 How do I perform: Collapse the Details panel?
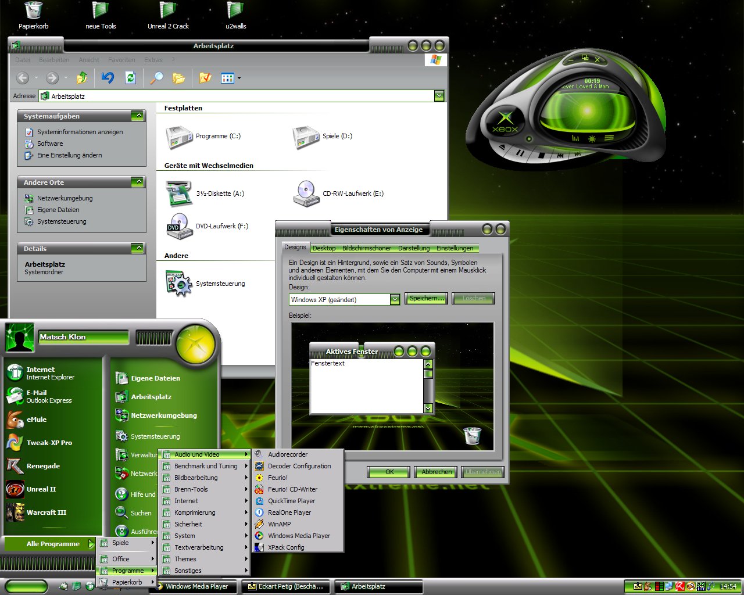coord(137,248)
